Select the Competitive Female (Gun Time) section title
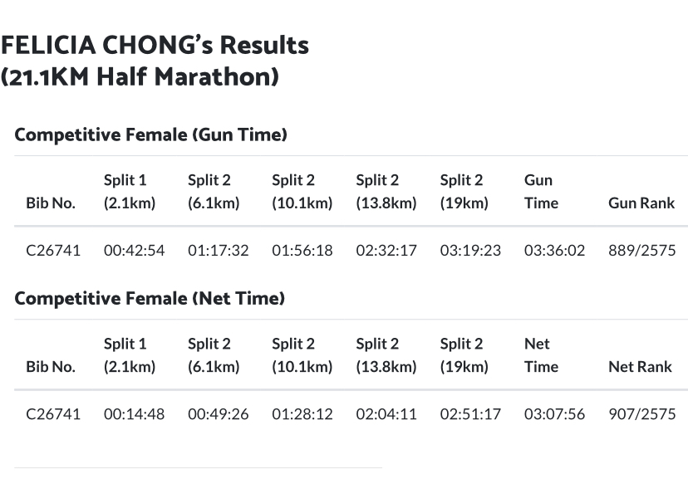Screen dimensions: 688x479 151,134
